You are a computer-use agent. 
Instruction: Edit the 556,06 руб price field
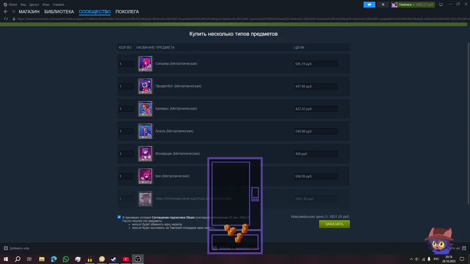click(316, 176)
